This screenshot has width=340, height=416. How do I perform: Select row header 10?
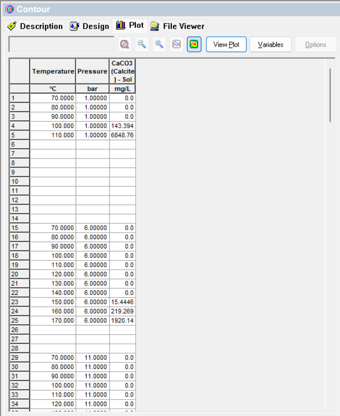tap(20, 182)
